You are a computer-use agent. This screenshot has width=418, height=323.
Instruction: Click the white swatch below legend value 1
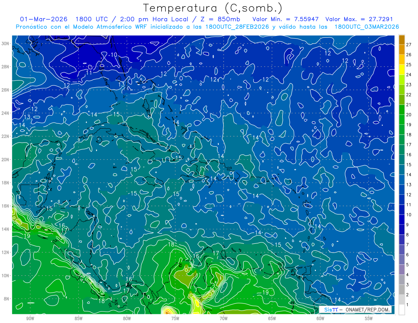click(x=402, y=309)
